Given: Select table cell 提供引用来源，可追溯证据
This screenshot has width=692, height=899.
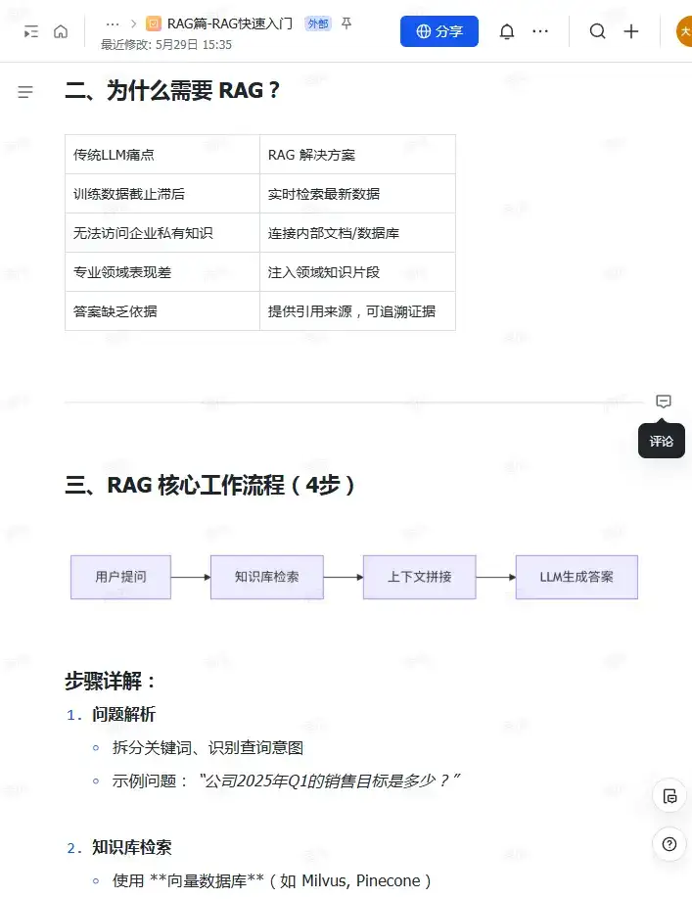Looking at the screenshot, I should point(357,310).
